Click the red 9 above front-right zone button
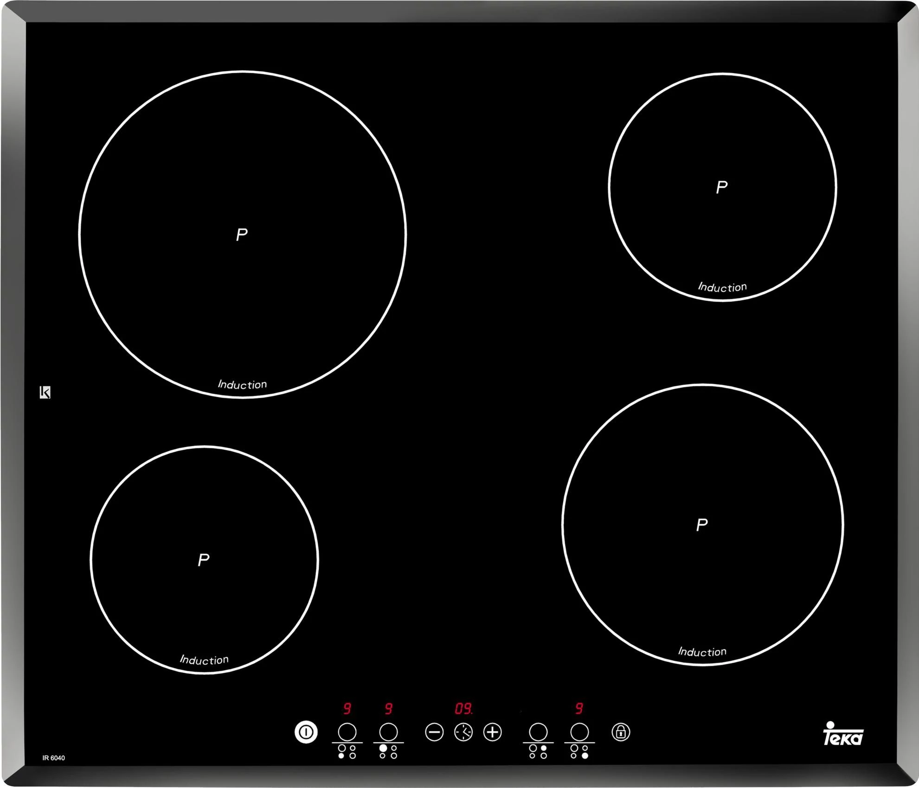This screenshot has width=919, height=788. tap(579, 709)
